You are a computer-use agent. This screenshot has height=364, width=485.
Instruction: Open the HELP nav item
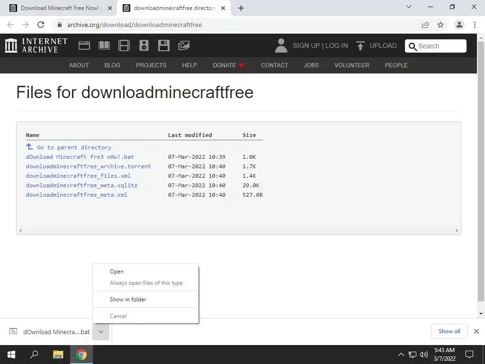189,65
